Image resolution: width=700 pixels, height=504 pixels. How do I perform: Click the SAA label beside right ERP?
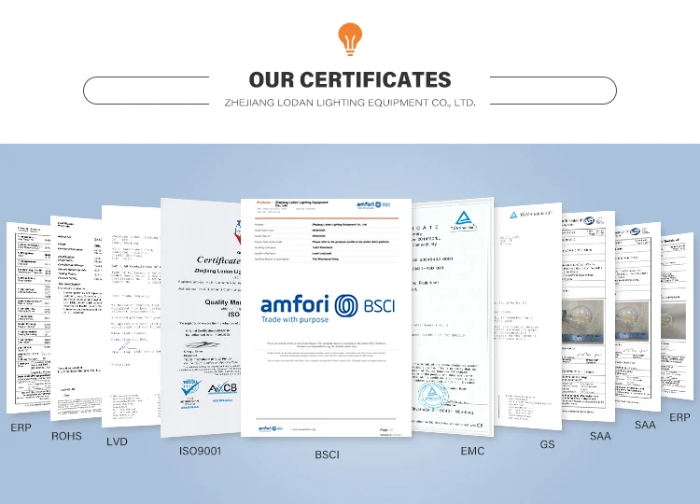point(646,425)
